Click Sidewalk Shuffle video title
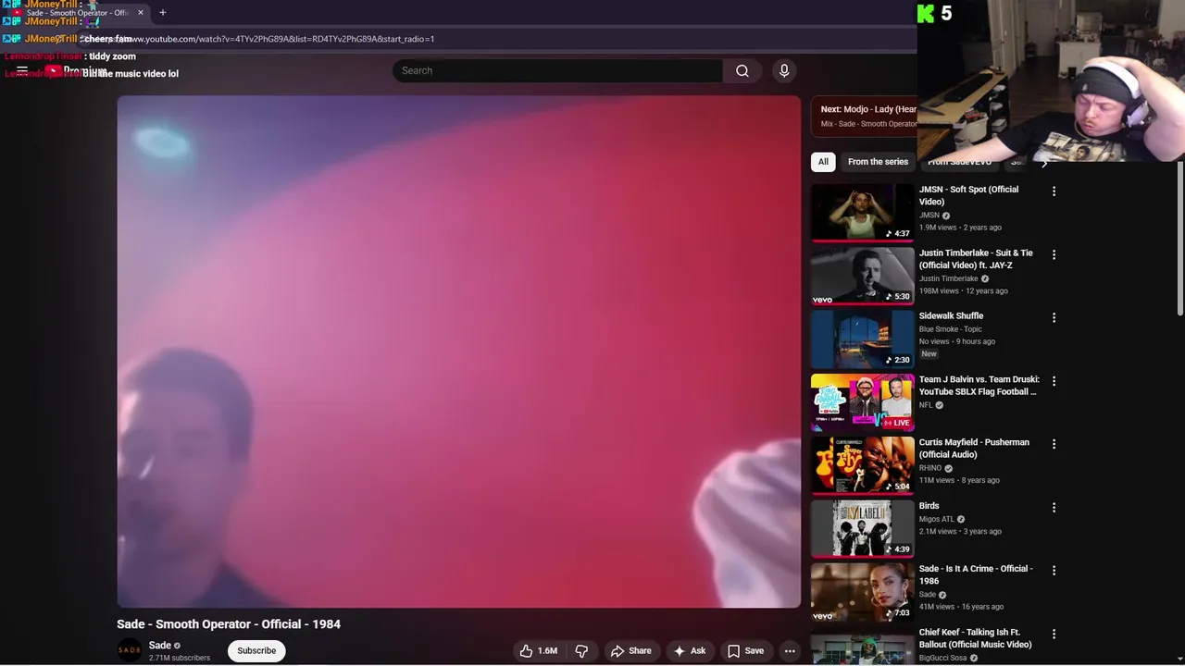The height and width of the screenshot is (666, 1185). (x=951, y=316)
